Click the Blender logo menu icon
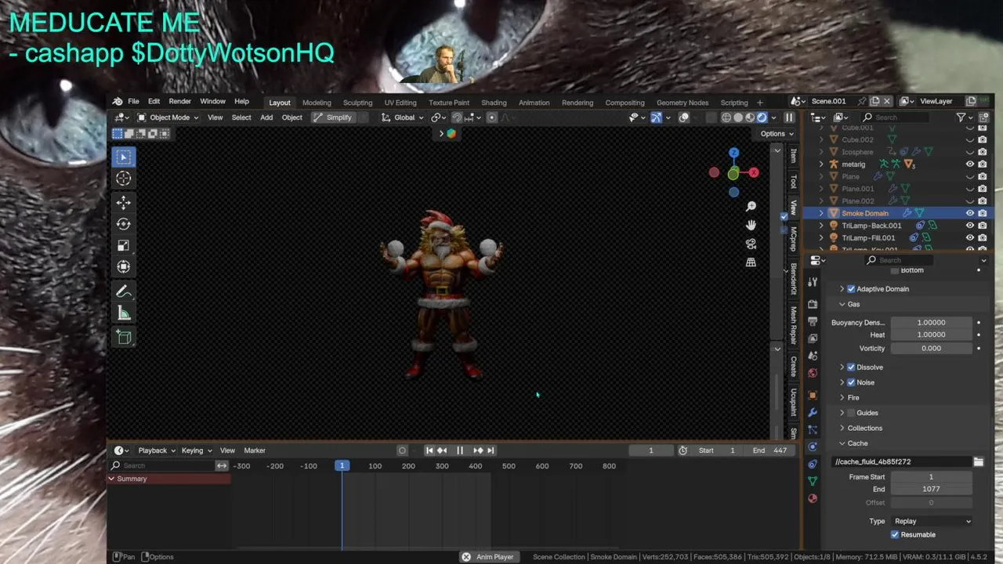The image size is (1003, 564). pos(118,102)
